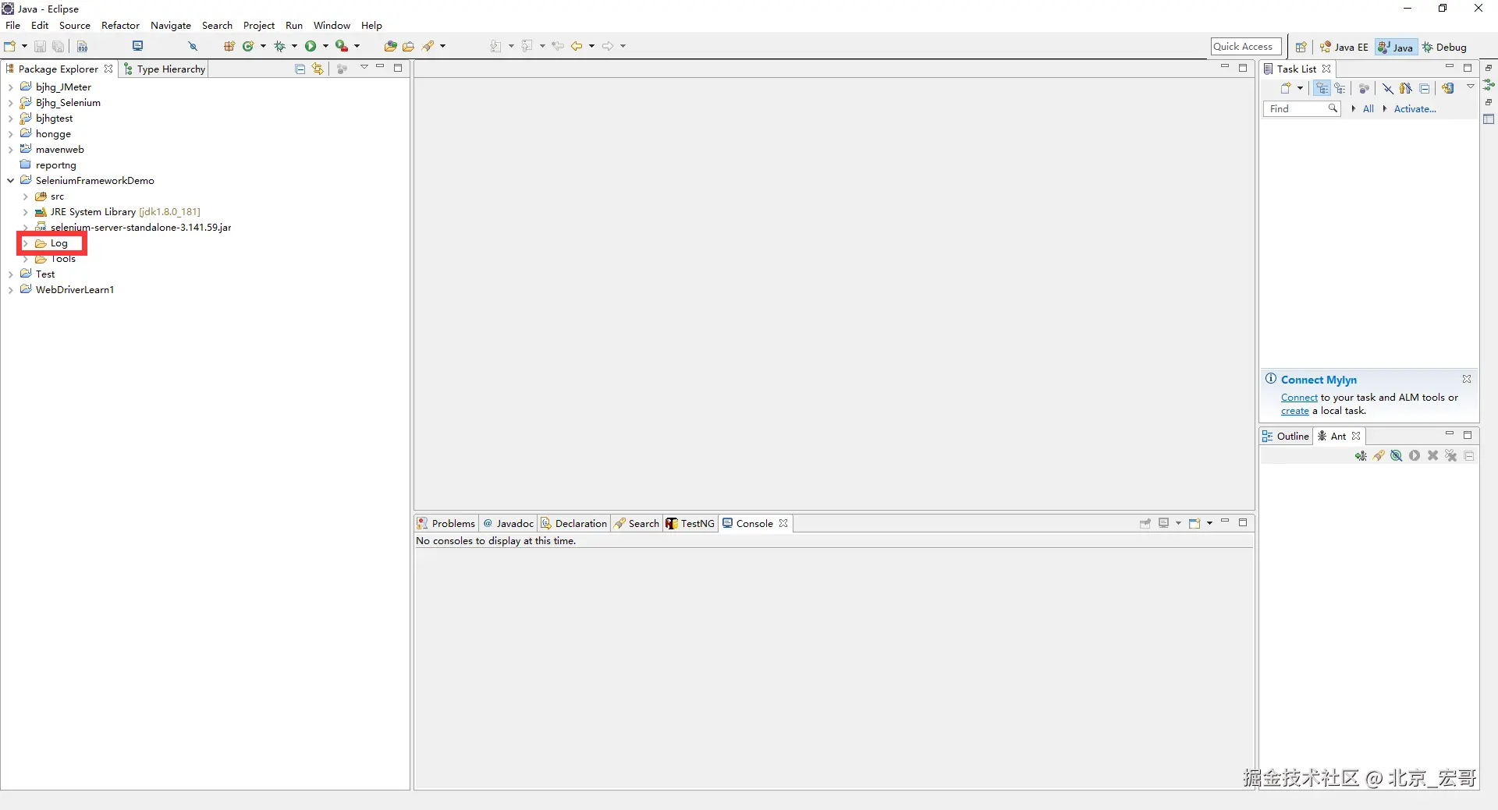Click the Display Selected Console monitor icon
The height and width of the screenshot is (810, 1498).
(1163, 523)
